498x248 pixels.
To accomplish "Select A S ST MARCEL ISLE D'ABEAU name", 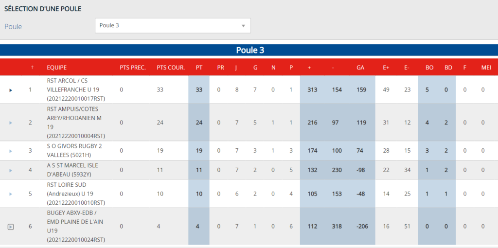I will pyautogui.click(x=73, y=170).
